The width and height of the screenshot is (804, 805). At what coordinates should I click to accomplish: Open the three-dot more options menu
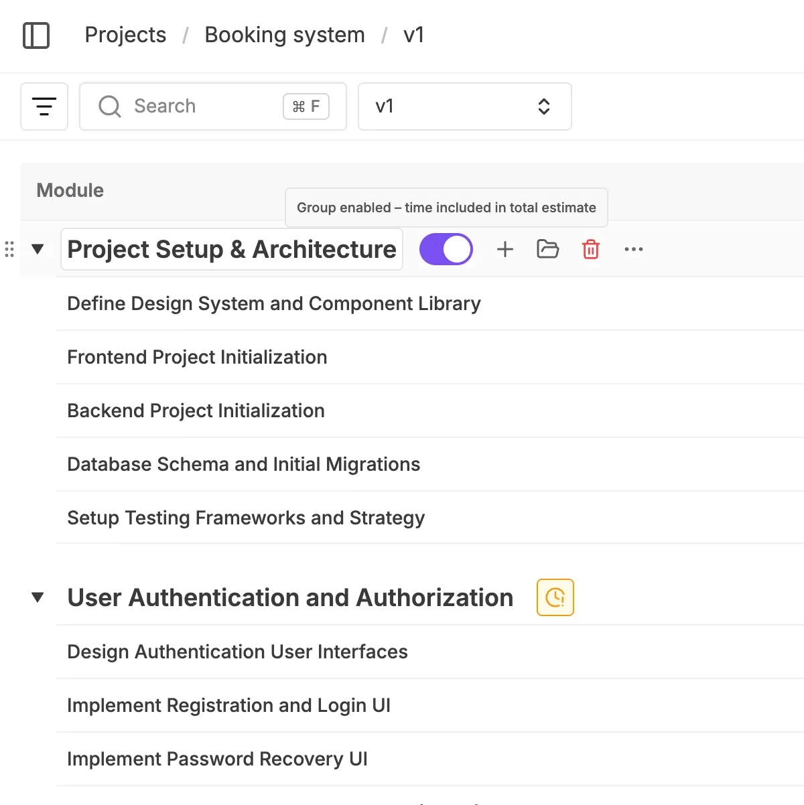pyautogui.click(x=633, y=250)
